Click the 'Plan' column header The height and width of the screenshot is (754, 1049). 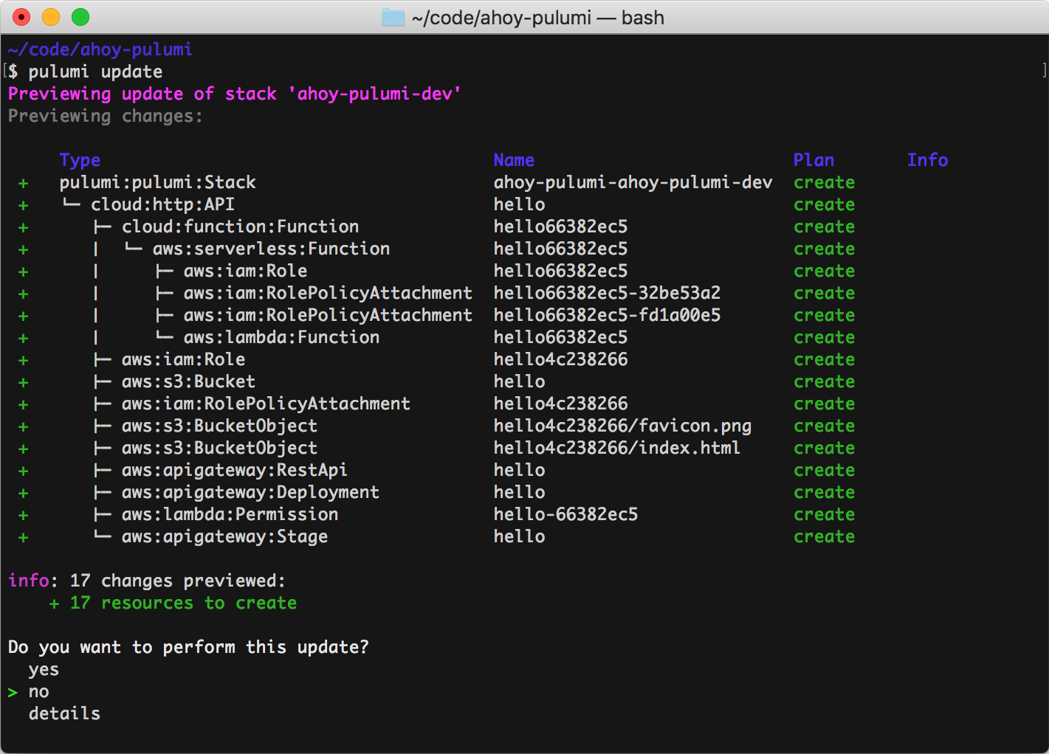point(814,160)
